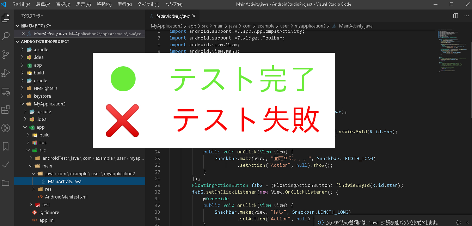This screenshot has width=472, height=226.
Task: Expand the libs folder
Action: [x=80, y=142]
